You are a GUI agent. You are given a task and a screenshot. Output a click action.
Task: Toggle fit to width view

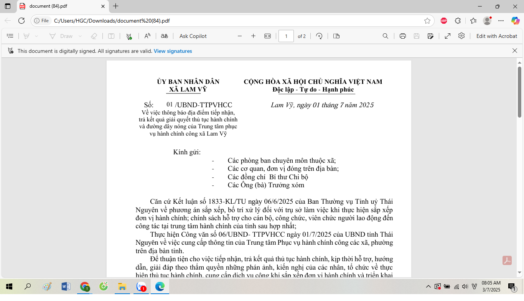tap(267, 36)
